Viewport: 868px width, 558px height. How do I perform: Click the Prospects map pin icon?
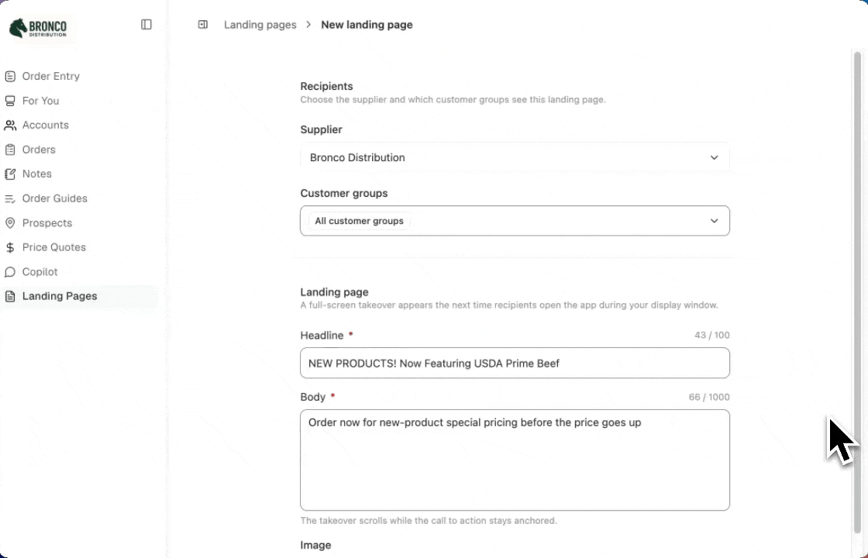click(x=10, y=223)
